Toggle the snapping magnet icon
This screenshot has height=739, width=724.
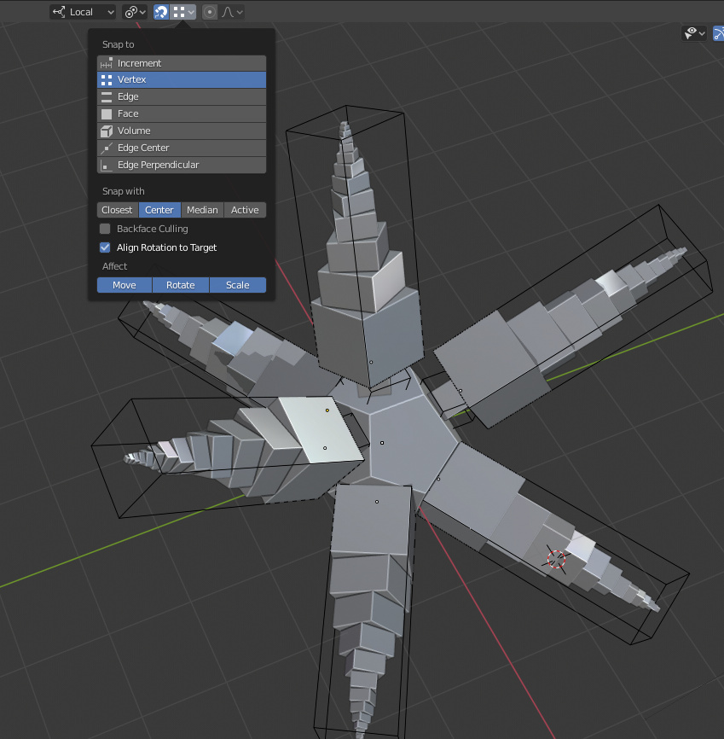tap(161, 12)
